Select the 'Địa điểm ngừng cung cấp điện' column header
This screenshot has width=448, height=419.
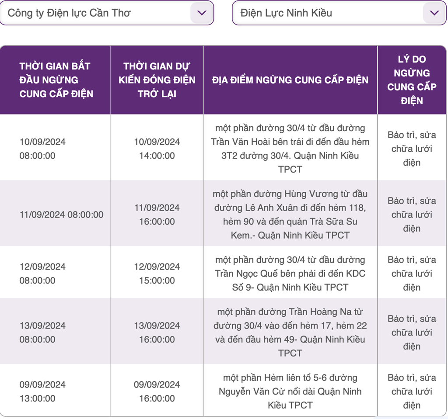290,80
